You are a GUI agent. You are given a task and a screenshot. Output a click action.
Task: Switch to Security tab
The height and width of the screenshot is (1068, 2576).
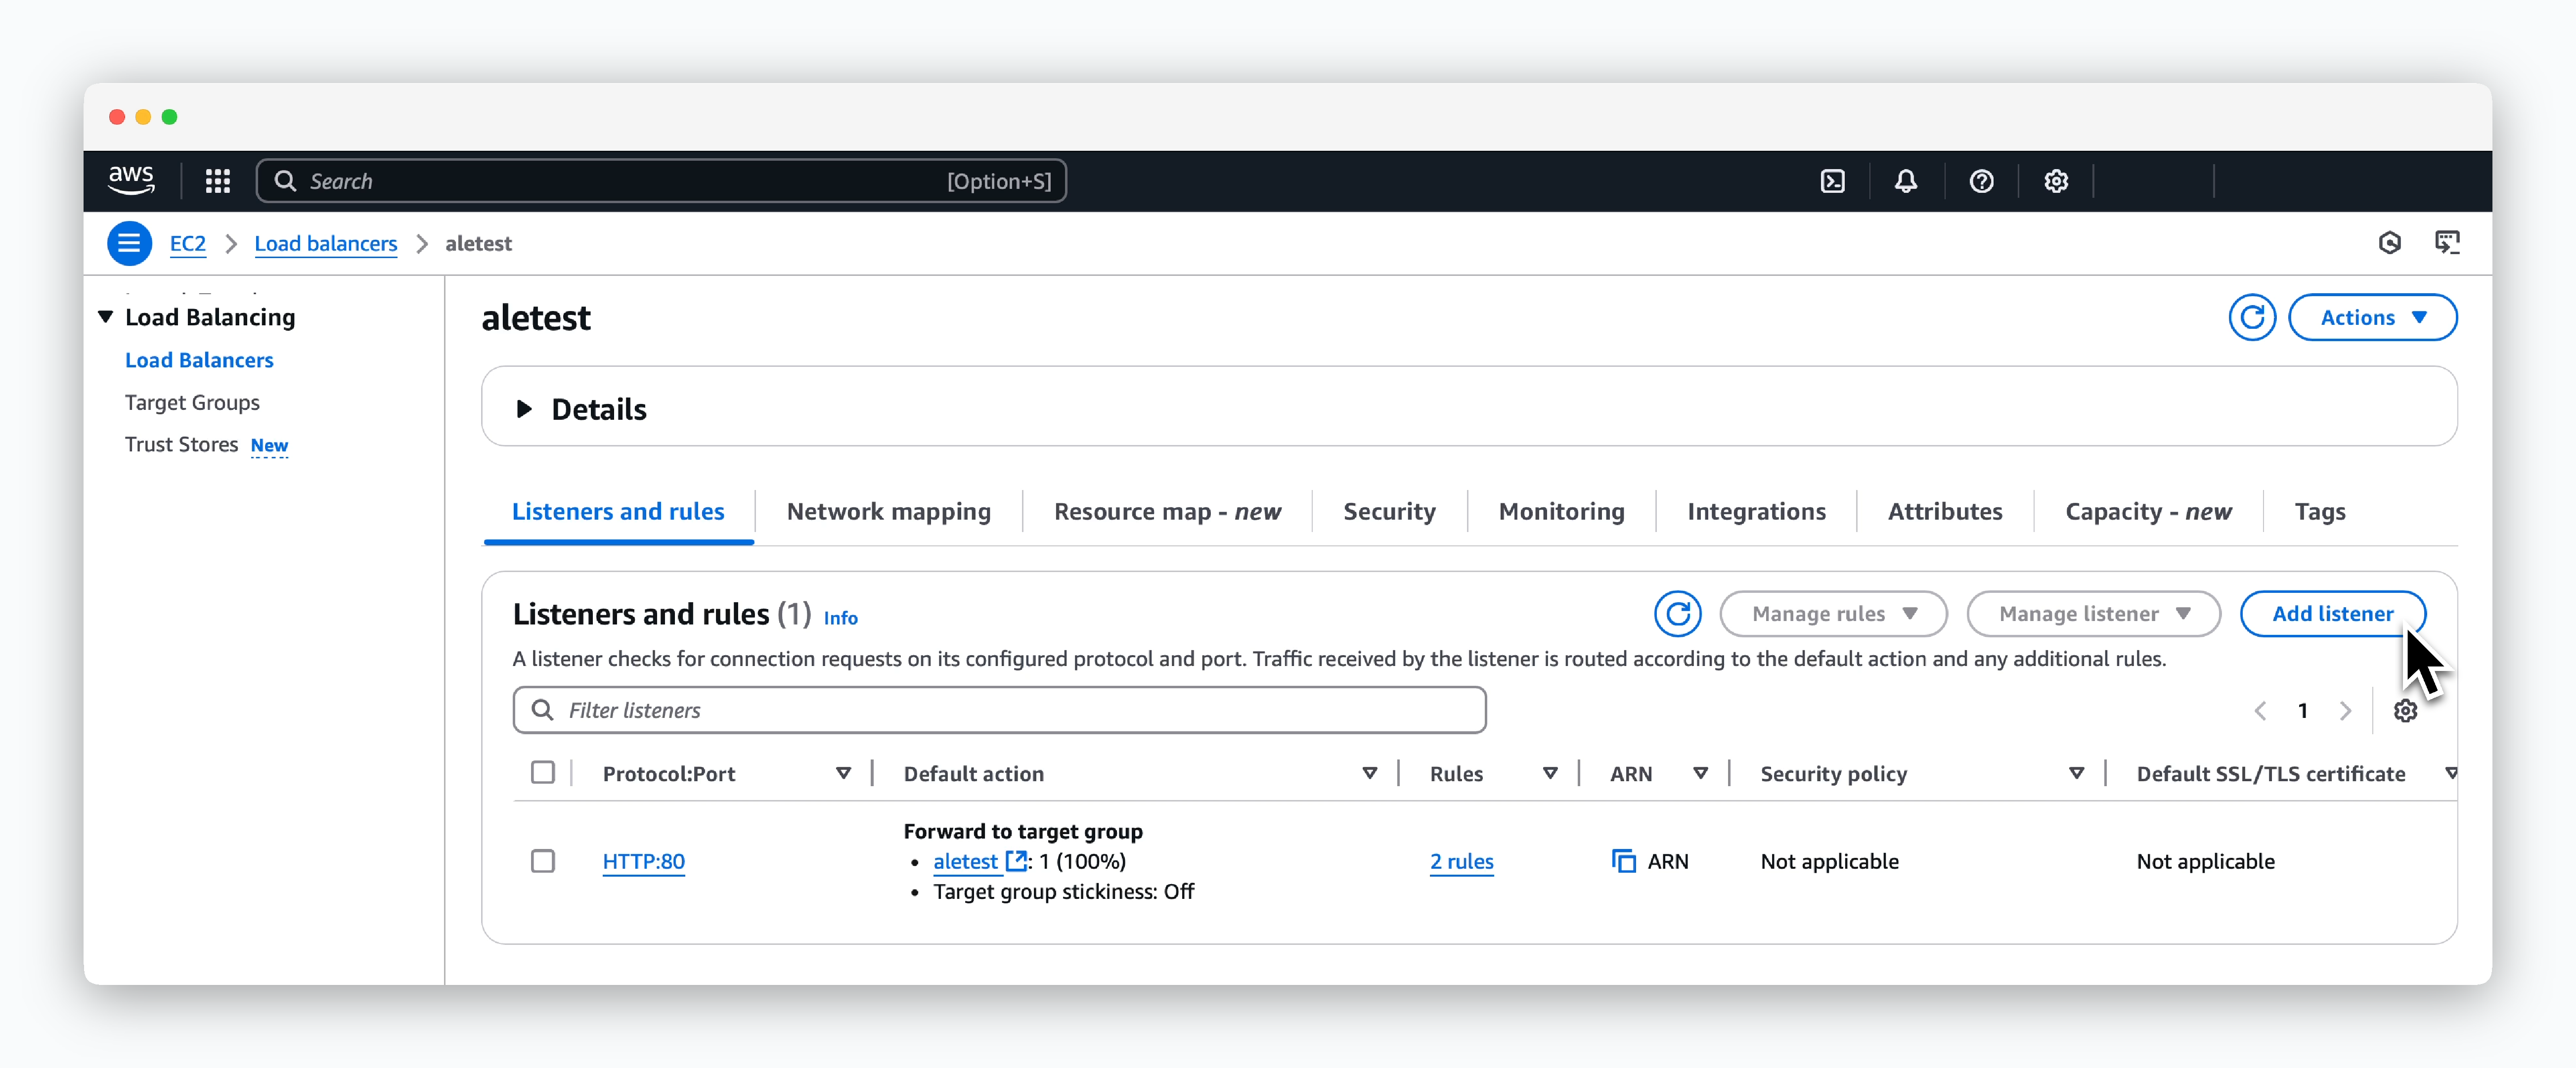click(1389, 512)
